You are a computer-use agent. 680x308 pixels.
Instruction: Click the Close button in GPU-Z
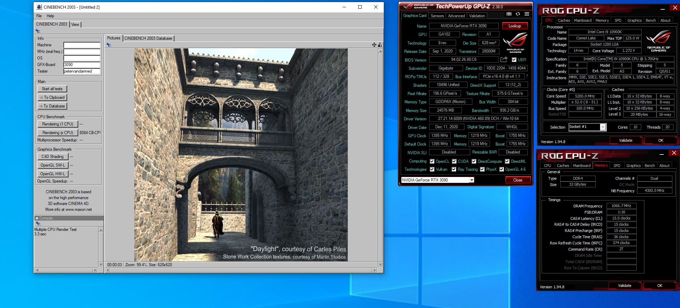pos(518,180)
